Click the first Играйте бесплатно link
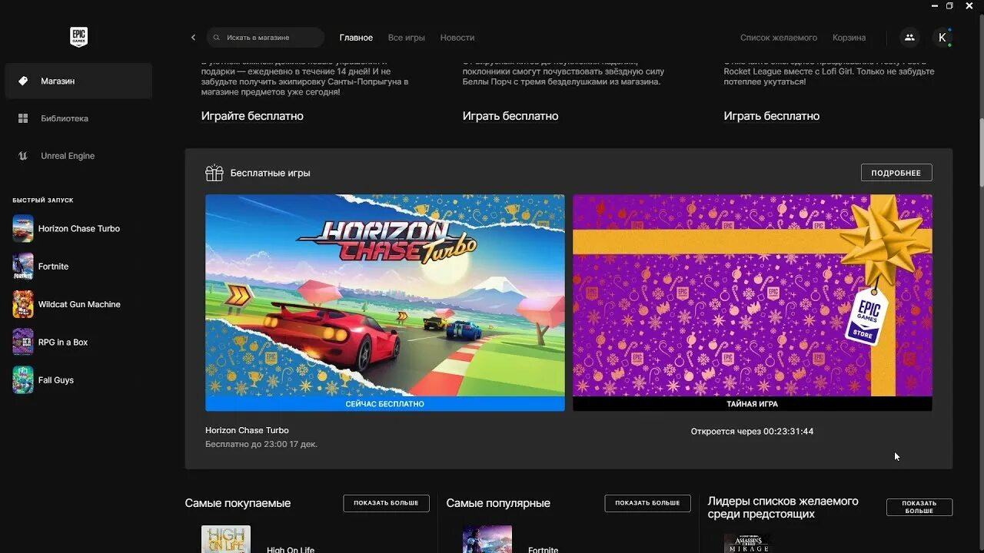Screen dimensions: 984x553 tap(252, 116)
